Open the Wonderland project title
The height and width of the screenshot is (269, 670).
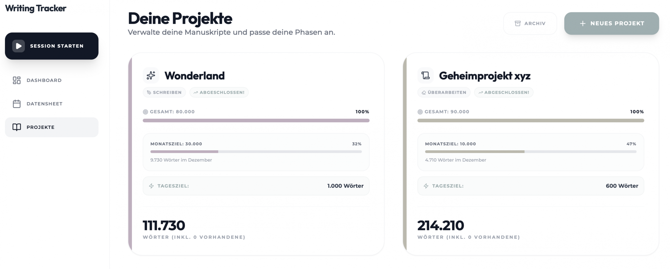(x=194, y=76)
